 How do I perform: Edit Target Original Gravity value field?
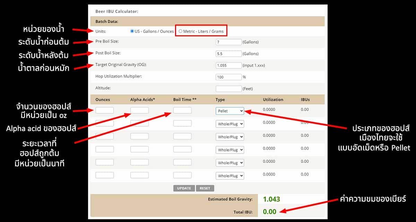(228, 65)
